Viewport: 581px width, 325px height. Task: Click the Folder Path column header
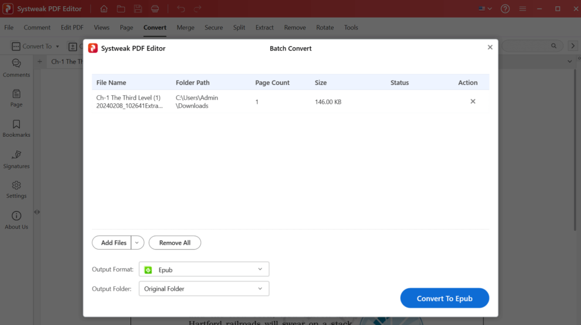[193, 83]
